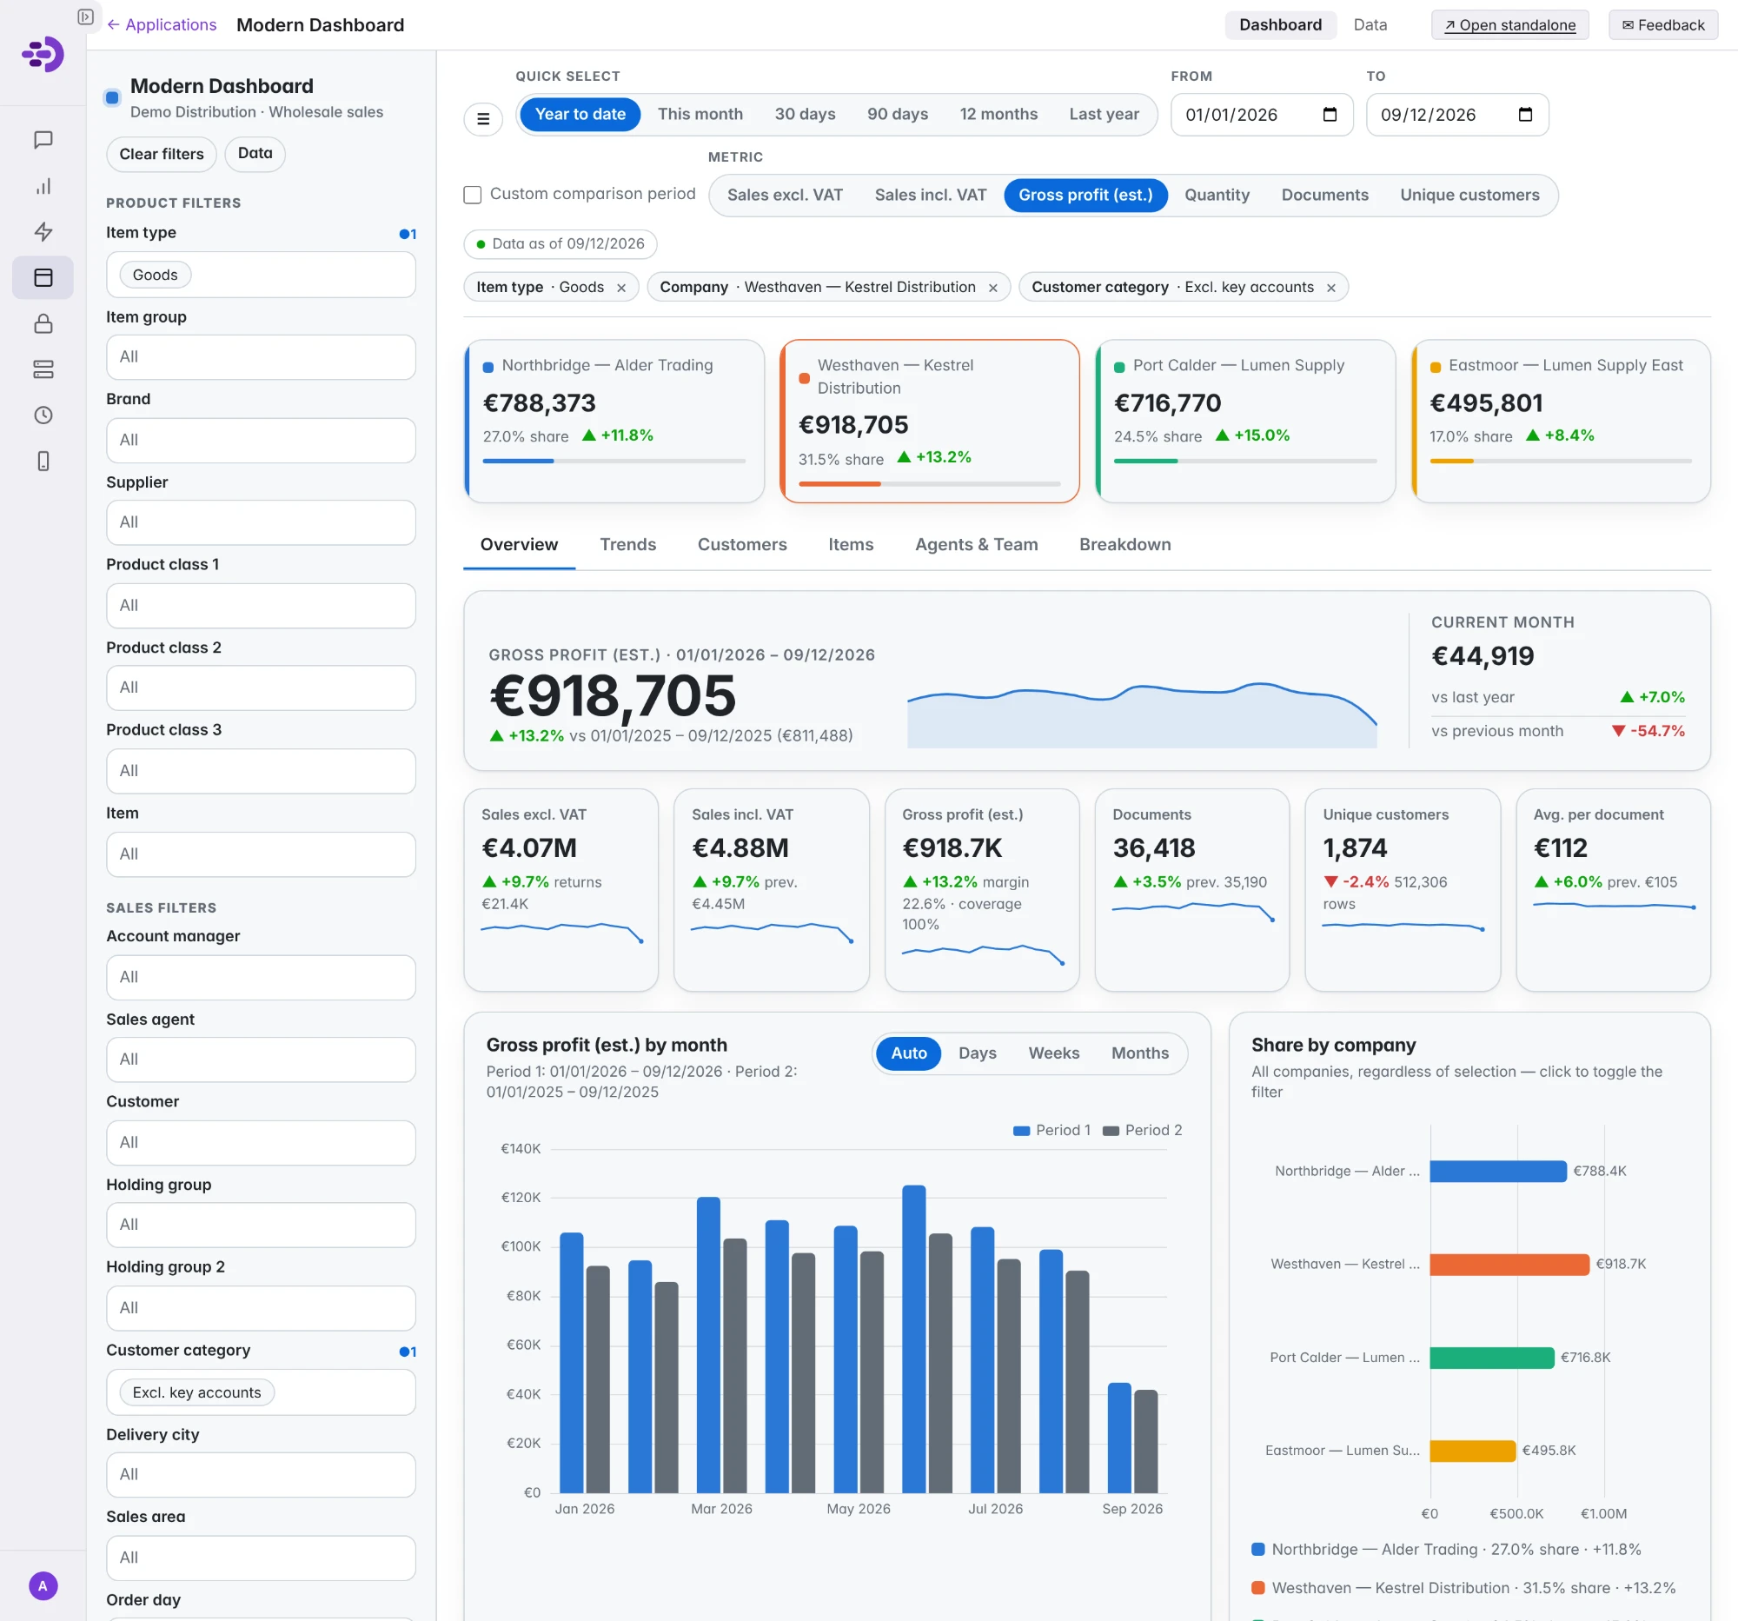
Task: Switch metric to Sales excl. VAT
Action: (x=785, y=195)
